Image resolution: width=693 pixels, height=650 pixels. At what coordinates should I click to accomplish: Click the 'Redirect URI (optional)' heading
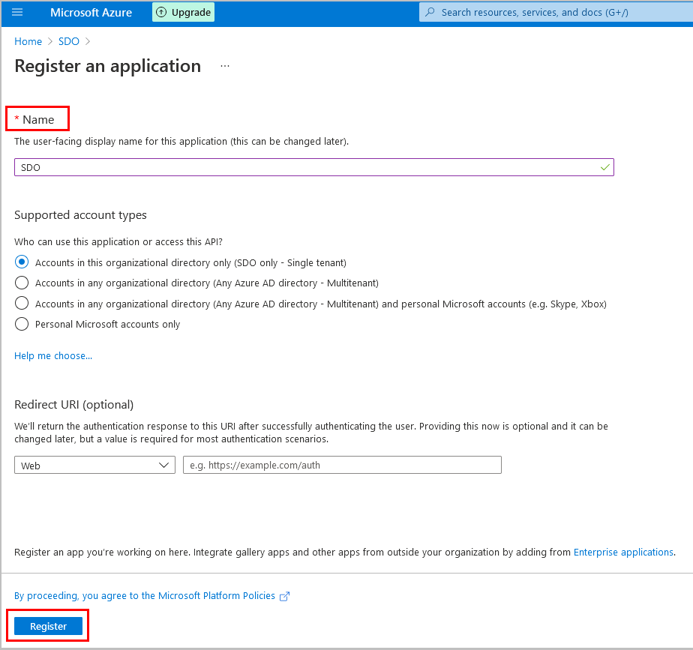[73, 405]
